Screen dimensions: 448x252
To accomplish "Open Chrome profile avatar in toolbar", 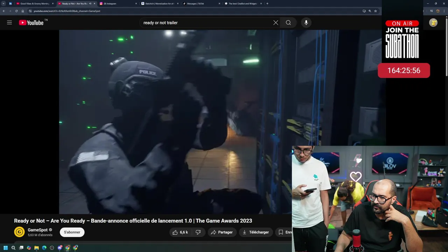I will (438, 11).
